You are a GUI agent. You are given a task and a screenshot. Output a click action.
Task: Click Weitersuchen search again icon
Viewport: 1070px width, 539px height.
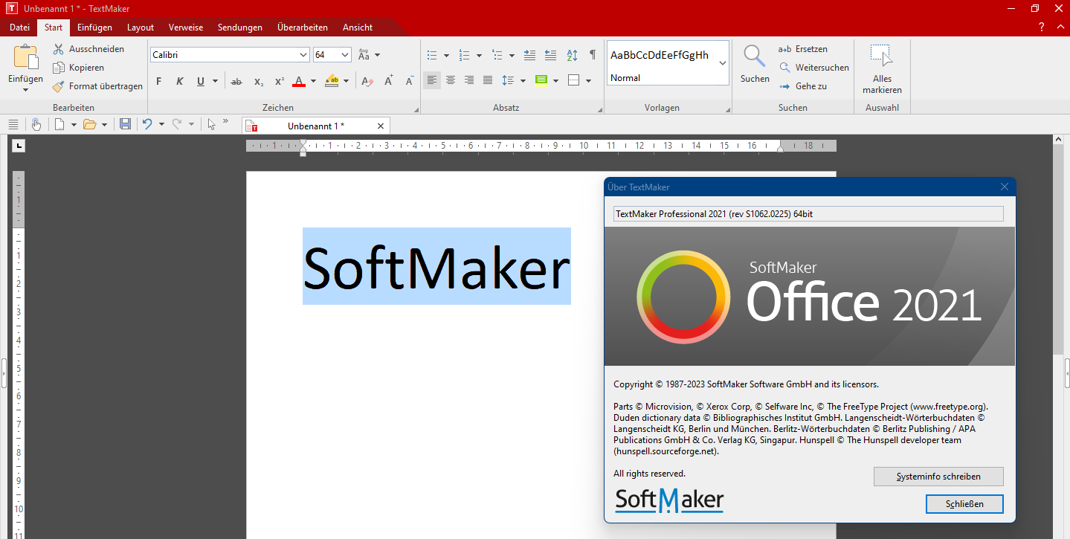coord(784,68)
